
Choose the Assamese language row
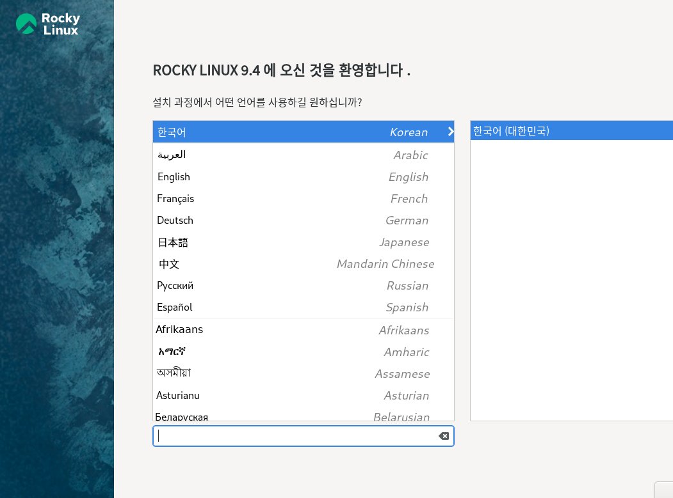tap(304, 374)
